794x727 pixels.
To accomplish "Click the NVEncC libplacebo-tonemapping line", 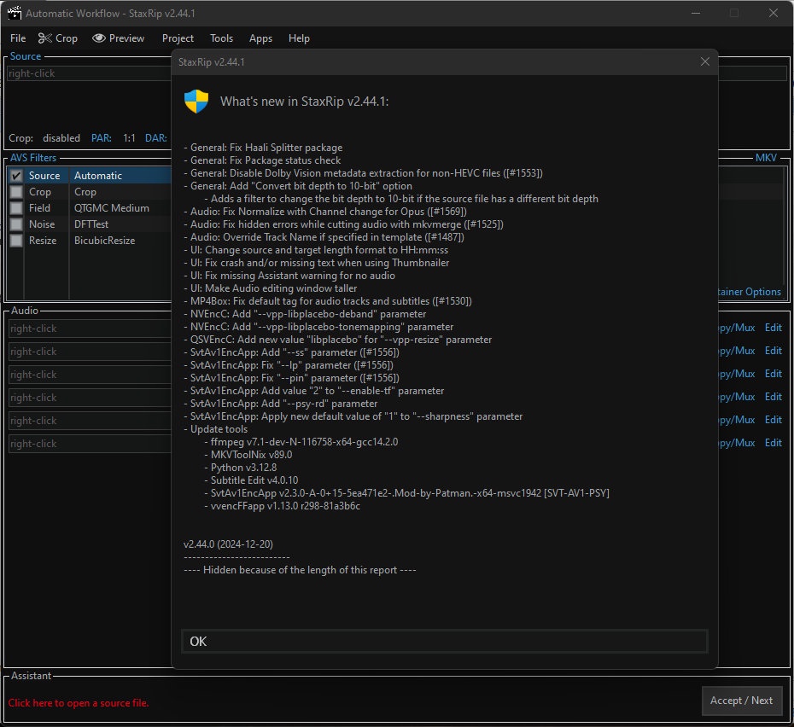I will tap(318, 327).
